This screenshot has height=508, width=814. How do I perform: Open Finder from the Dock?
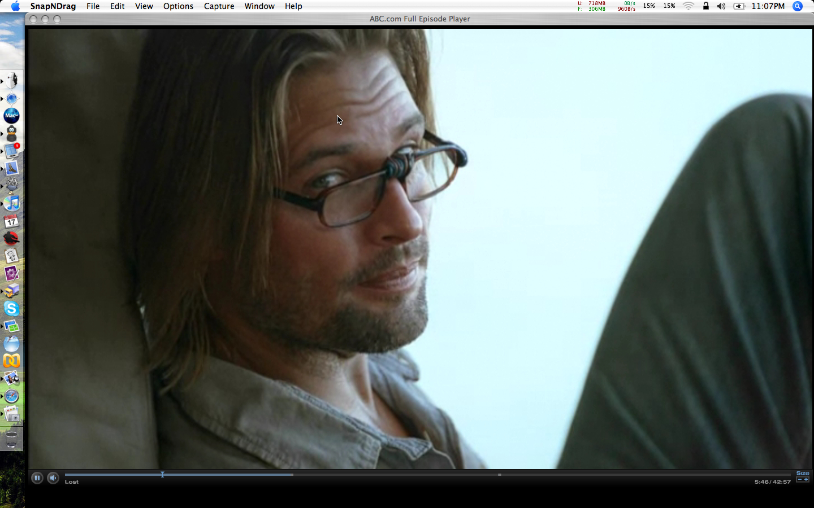11,81
